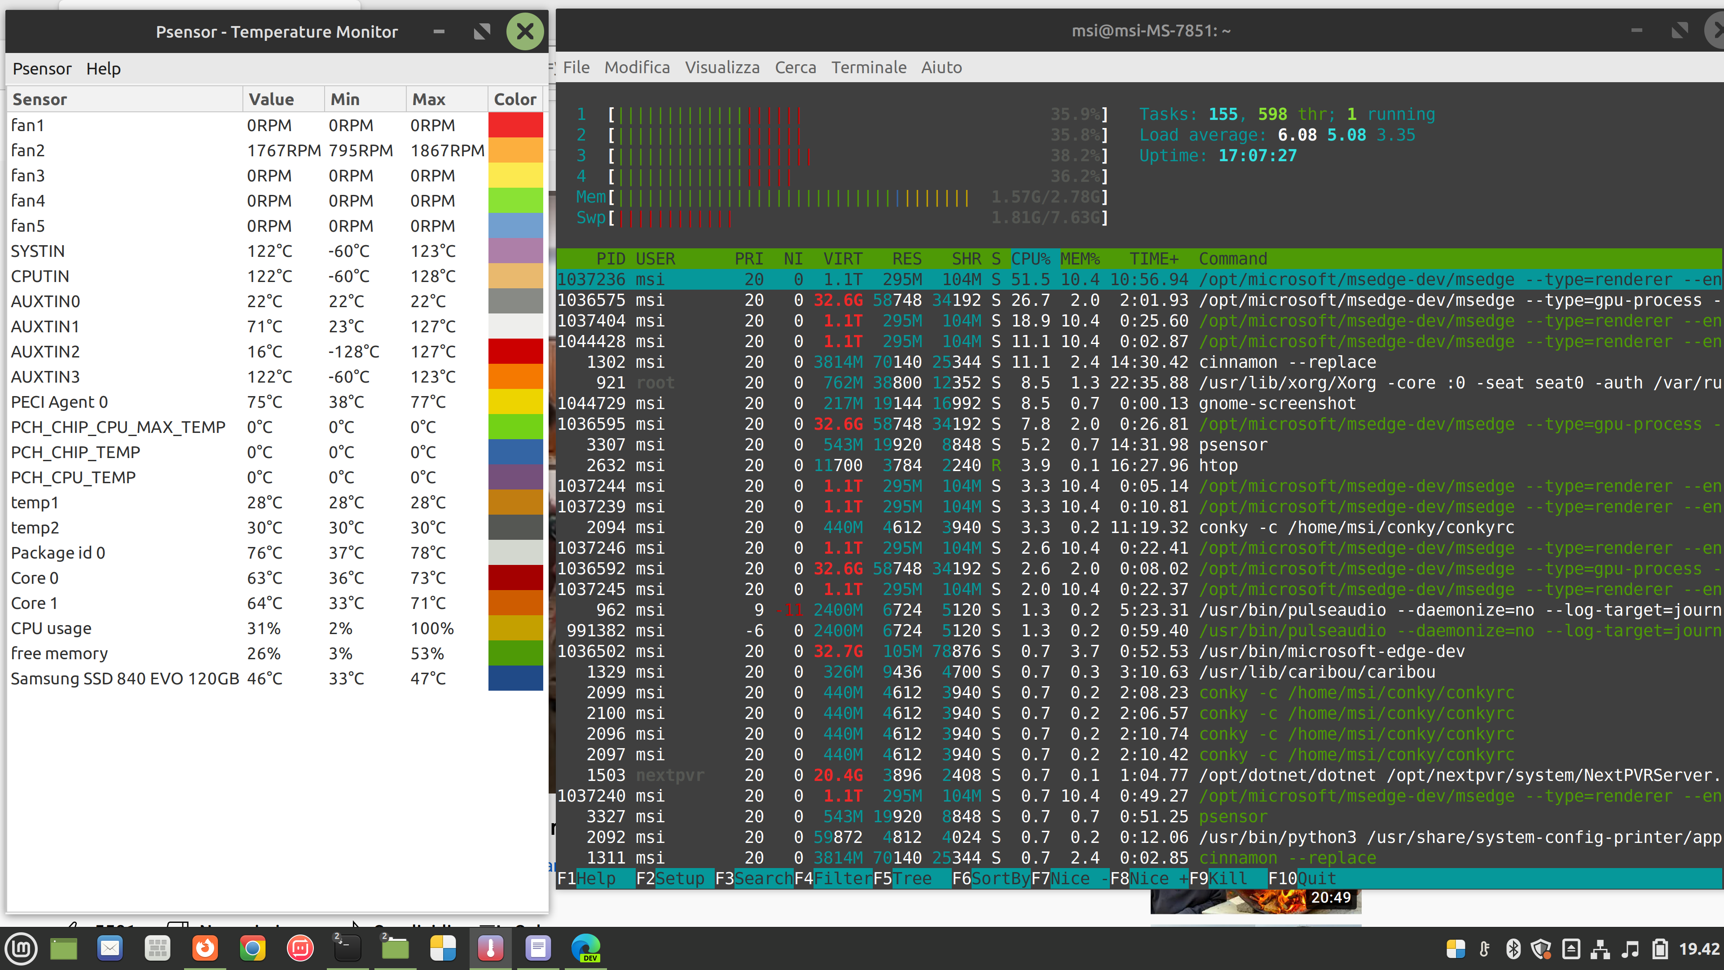
Task: Open the Visualizza menu in terminal
Action: pyautogui.click(x=721, y=68)
